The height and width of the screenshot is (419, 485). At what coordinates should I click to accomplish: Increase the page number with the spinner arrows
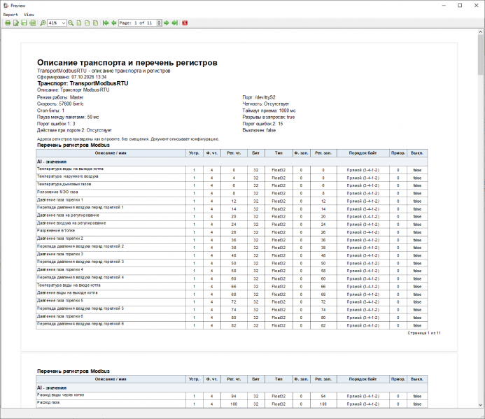[160, 22]
